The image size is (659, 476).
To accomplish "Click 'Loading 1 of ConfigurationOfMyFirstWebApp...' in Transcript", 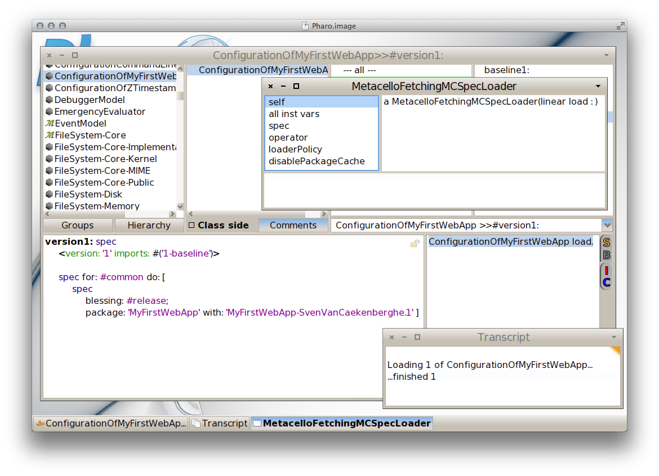I will (x=489, y=365).
